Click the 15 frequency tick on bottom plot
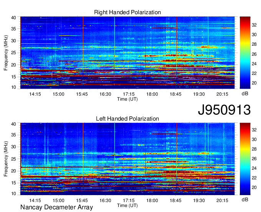Viewport: 261px width, 212px height. point(14,183)
